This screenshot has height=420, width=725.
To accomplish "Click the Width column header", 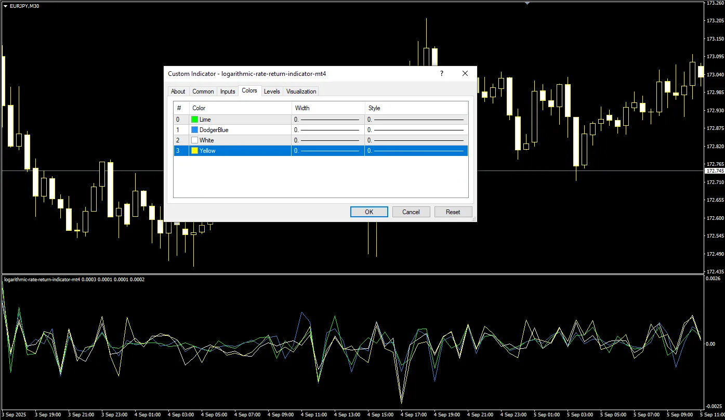I will click(x=328, y=108).
